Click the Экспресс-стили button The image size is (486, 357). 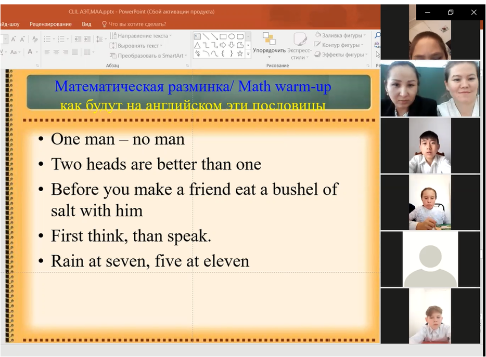point(300,46)
